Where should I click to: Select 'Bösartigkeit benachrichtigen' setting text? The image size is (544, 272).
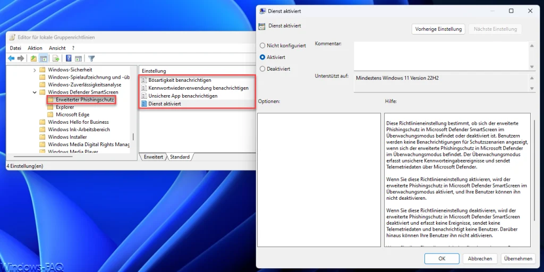(x=180, y=80)
